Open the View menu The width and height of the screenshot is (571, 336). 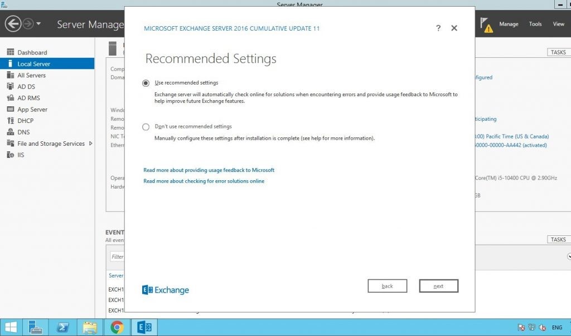[559, 24]
